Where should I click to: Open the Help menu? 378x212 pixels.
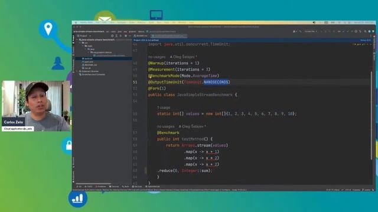coord(191,22)
